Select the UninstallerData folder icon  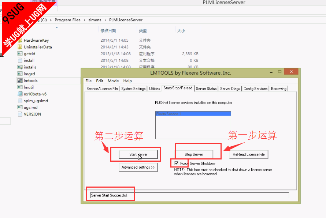[20, 47]
